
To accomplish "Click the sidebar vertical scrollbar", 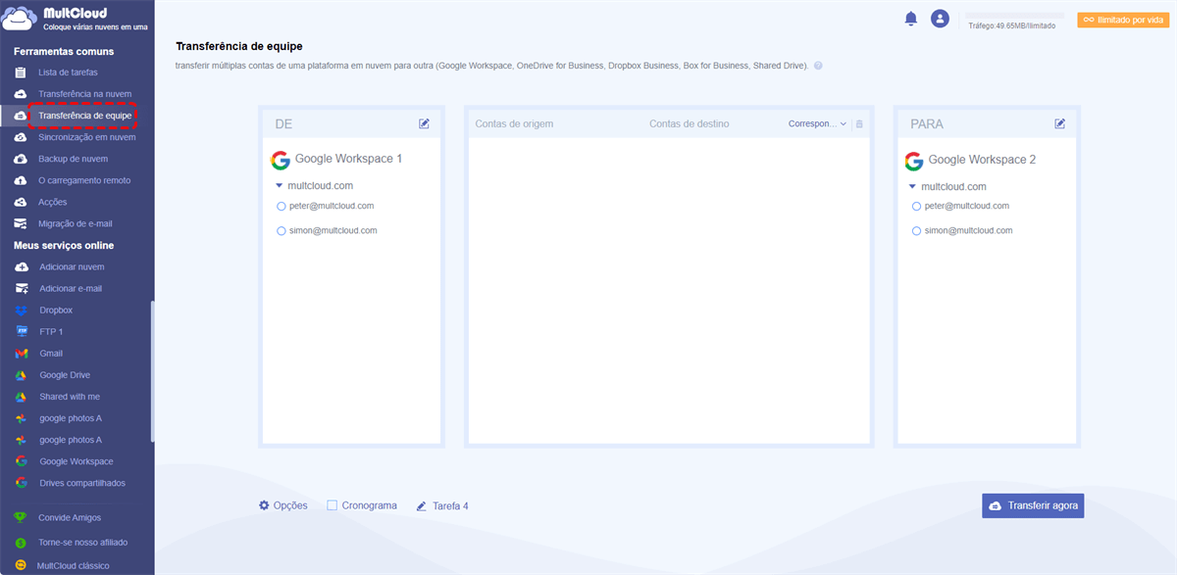I will (152, 372).
